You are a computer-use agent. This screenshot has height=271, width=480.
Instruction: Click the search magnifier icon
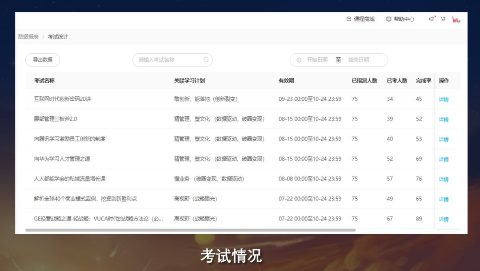[206, 60]
